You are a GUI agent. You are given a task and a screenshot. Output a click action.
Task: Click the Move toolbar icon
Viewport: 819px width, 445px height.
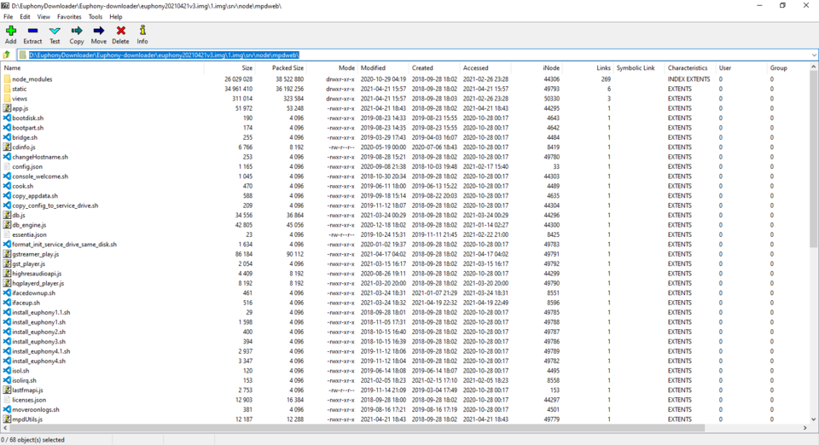pyautogui.click(x=98, y=32)
